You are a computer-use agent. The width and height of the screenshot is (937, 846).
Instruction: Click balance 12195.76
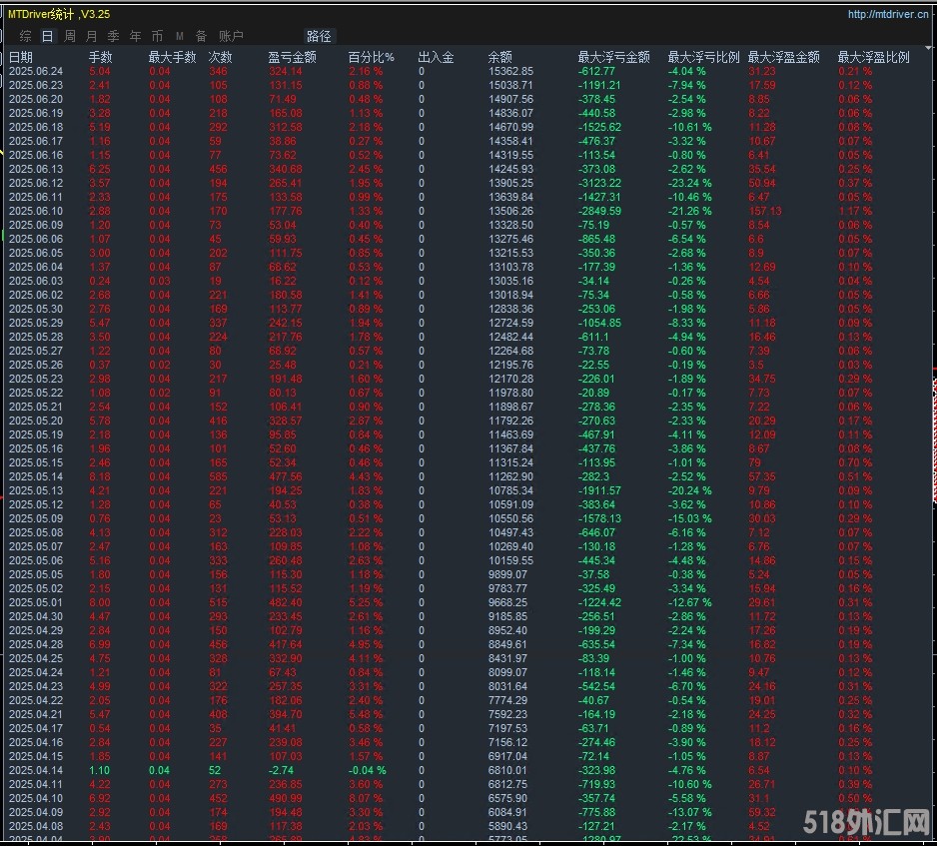tap(510, 365)
